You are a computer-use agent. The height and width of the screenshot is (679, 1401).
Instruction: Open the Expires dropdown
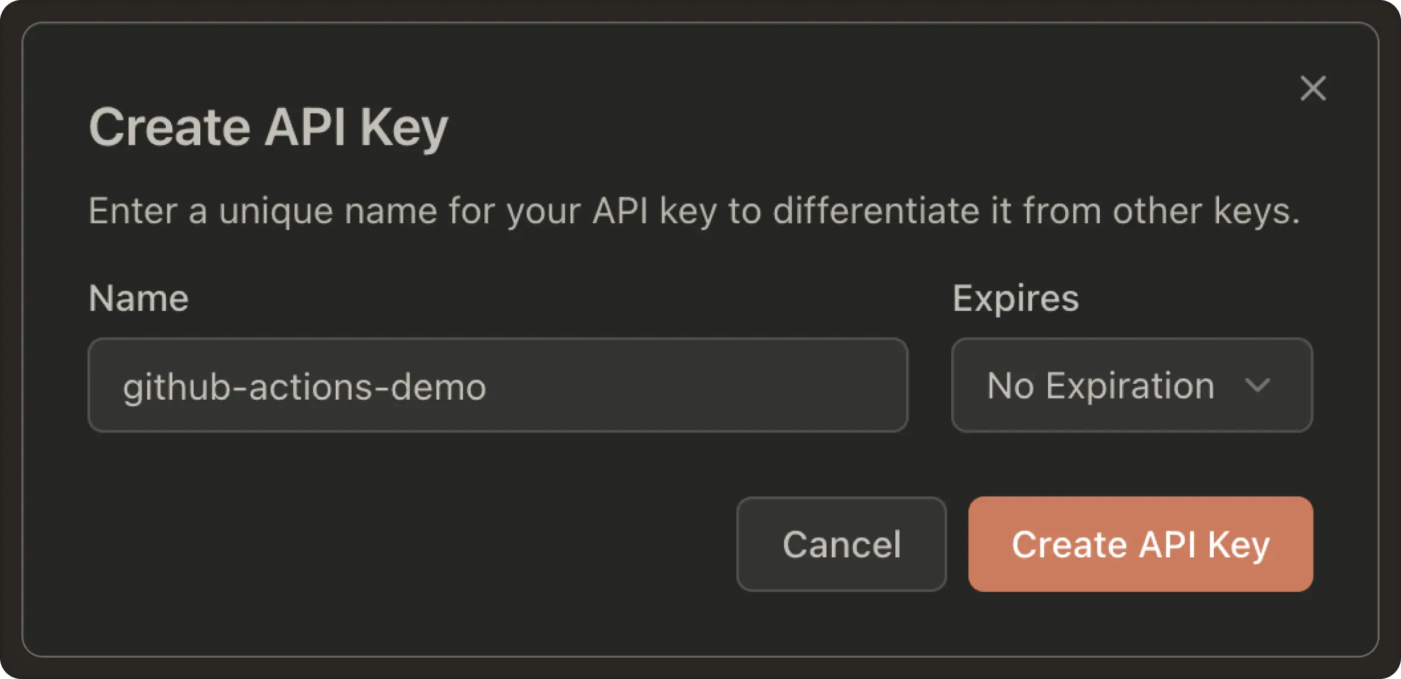(x=1131, y=385)
